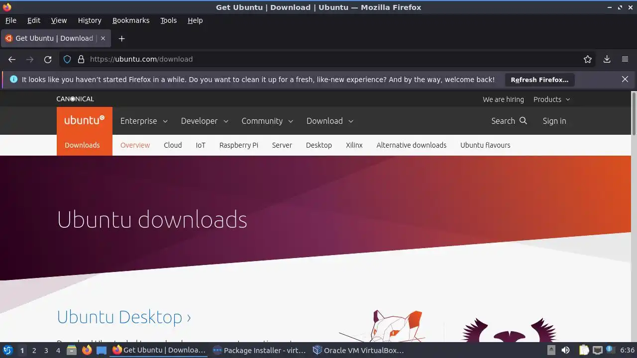The image size is (637, 358).
Task: Open the clipboard manager tray icon
Action: click(x=584, y=350)
